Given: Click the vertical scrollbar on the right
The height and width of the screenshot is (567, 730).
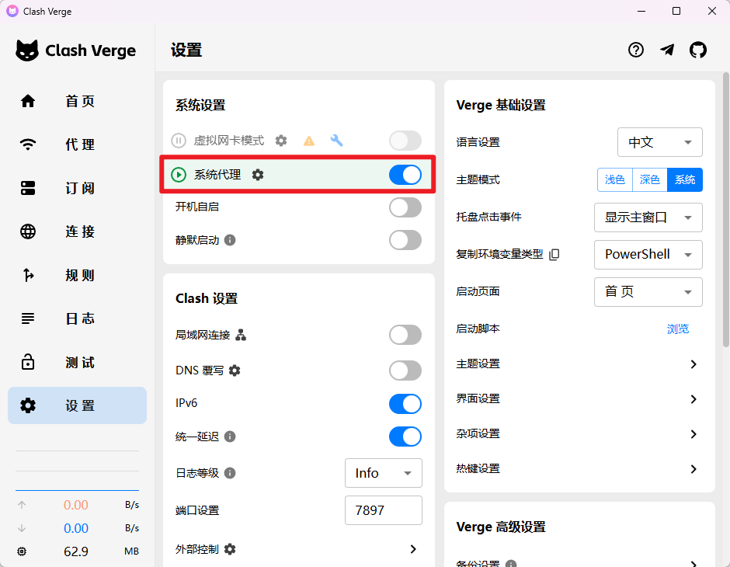Looking at the screenshot, I should click(726, 210).
